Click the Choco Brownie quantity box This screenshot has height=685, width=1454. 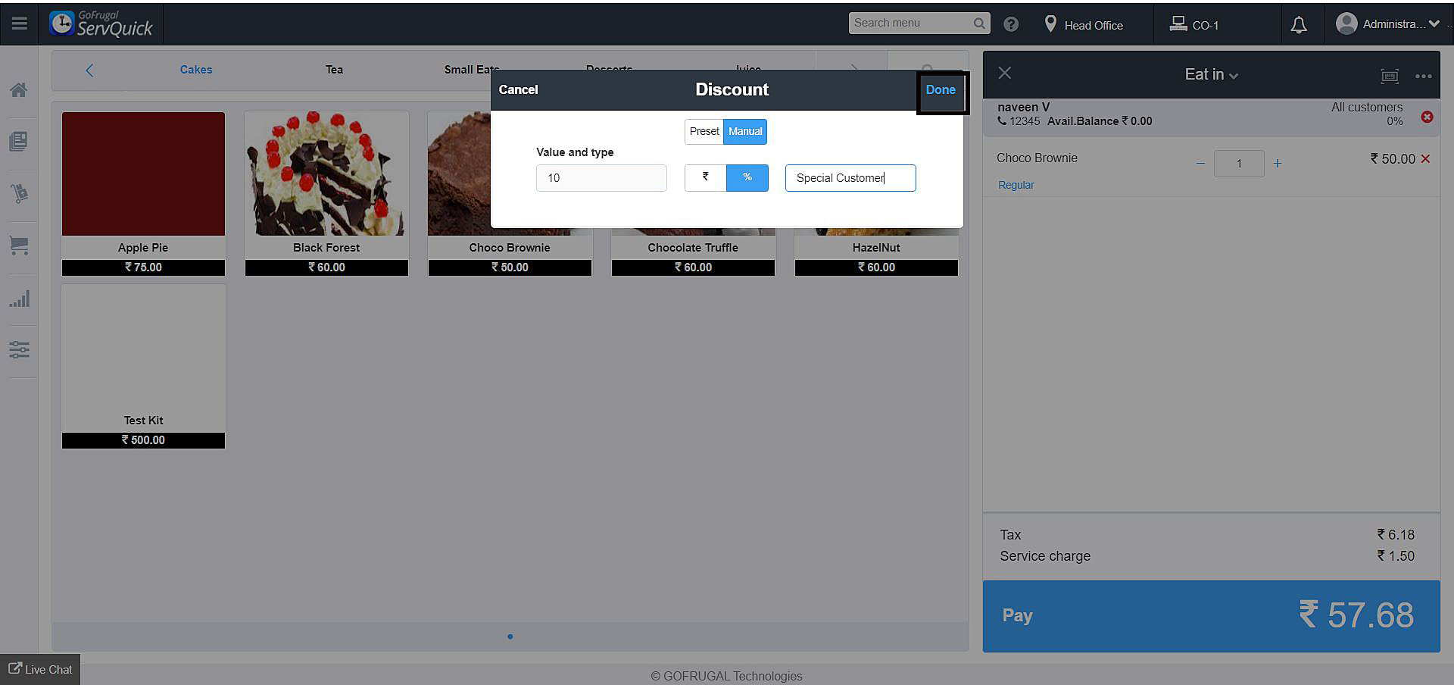click(x=1239, y=164)
